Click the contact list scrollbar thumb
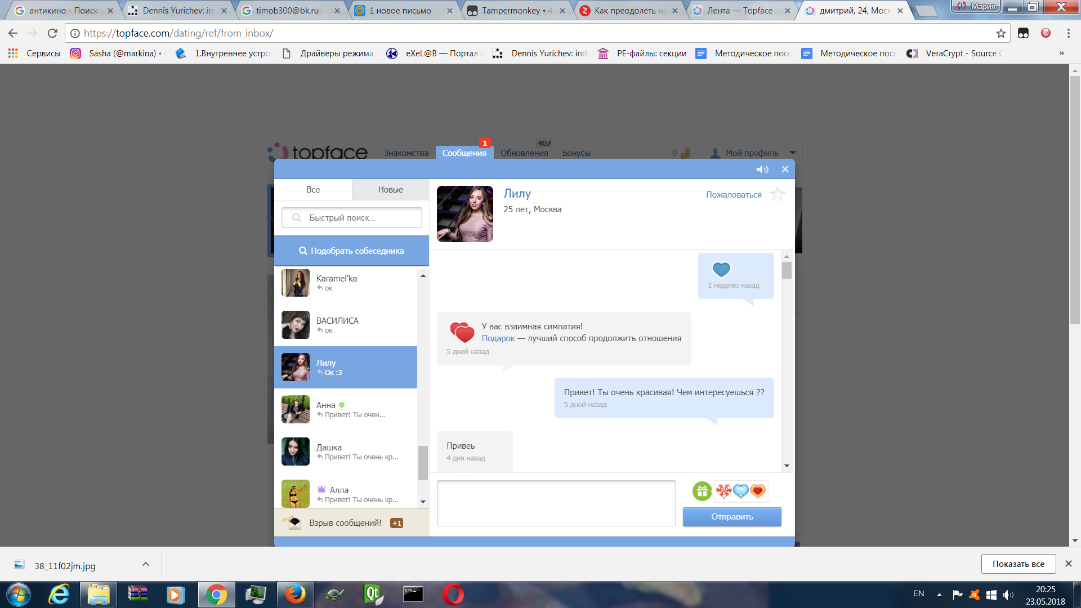The height and width of the screenshot is (608, 1081). 423,463
